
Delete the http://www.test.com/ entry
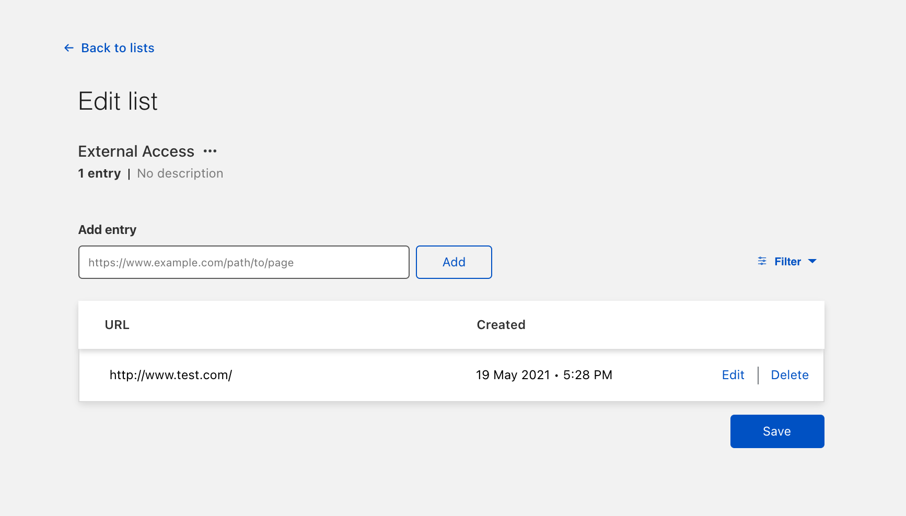tap(789, 375)
